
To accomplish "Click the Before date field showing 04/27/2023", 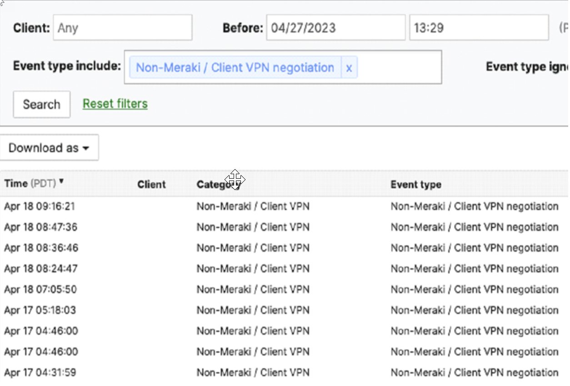I will point(335,28).
